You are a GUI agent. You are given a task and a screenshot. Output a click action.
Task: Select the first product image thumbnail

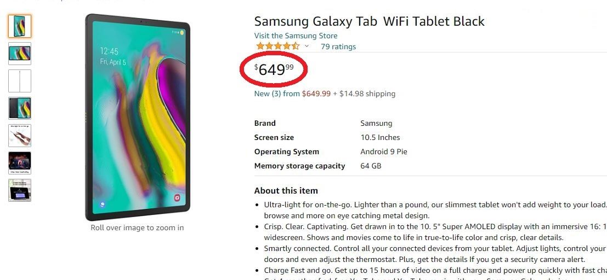point(20,26)
